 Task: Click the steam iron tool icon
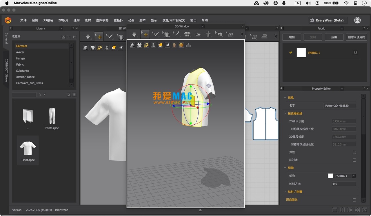tap(264, 36)
